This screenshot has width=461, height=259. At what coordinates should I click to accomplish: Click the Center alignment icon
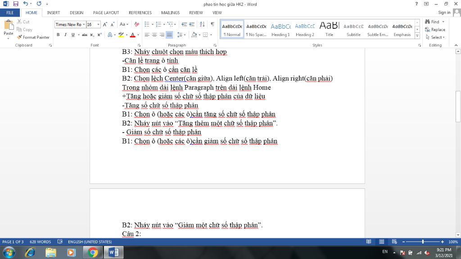click(154, 35)
